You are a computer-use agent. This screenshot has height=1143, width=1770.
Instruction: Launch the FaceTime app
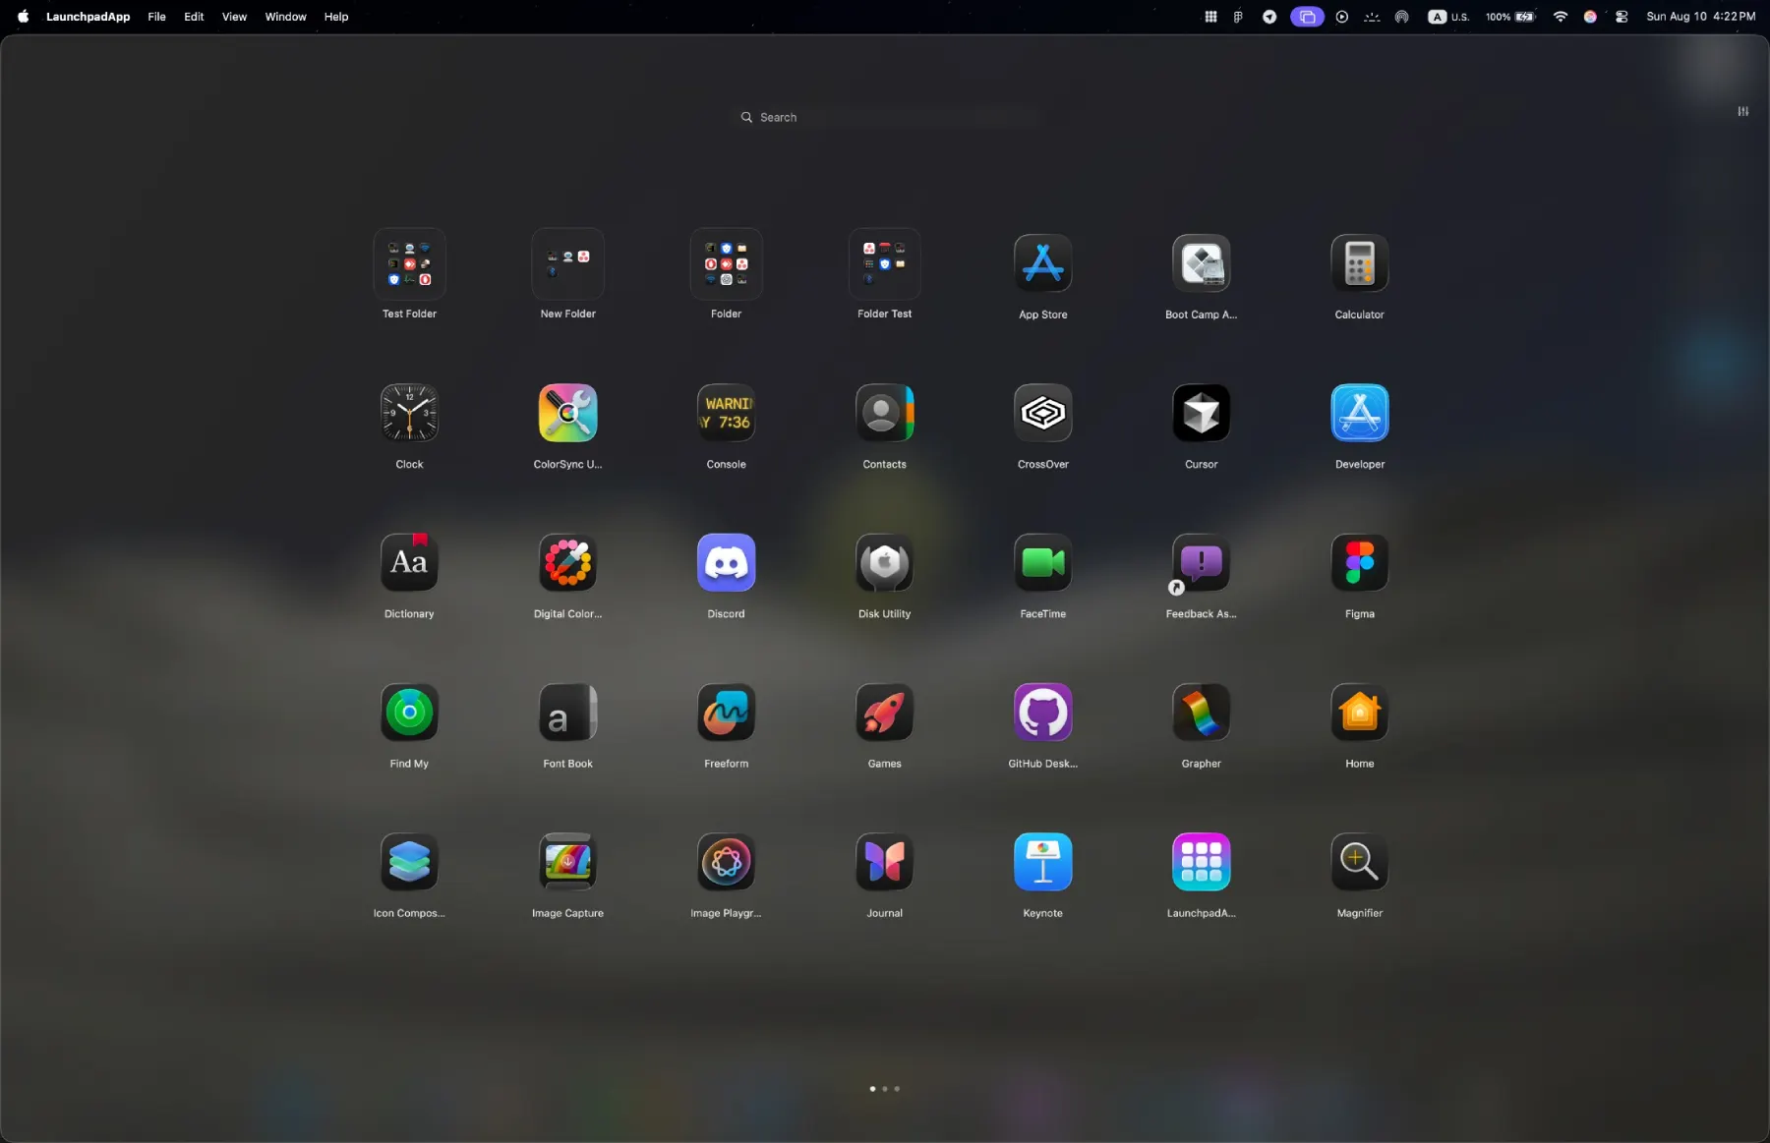coord(1042,563)
